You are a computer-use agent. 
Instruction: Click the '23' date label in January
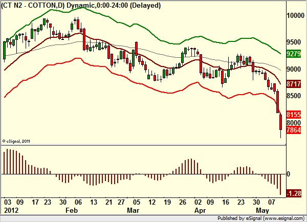point(48,202)
